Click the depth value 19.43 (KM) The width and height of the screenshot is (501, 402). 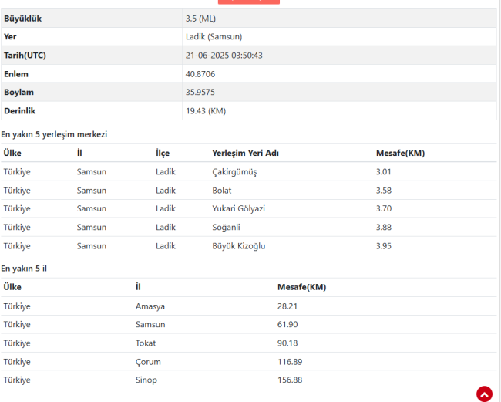tap(206, 110)
